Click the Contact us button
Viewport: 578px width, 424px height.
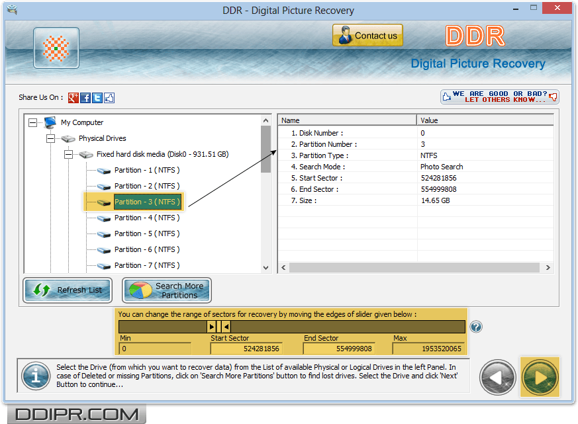[x=367, y=35]
